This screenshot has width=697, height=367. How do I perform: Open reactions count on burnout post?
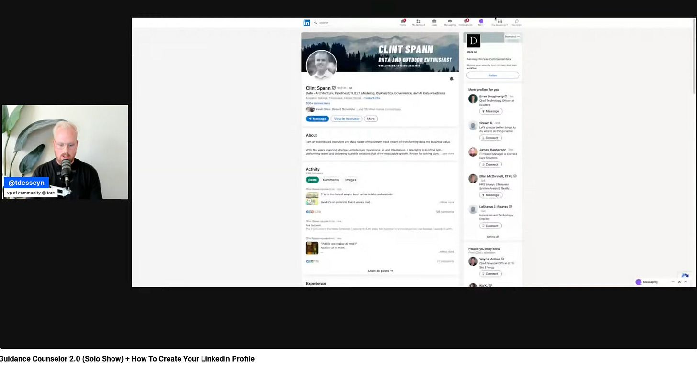[x=314, y=212]
